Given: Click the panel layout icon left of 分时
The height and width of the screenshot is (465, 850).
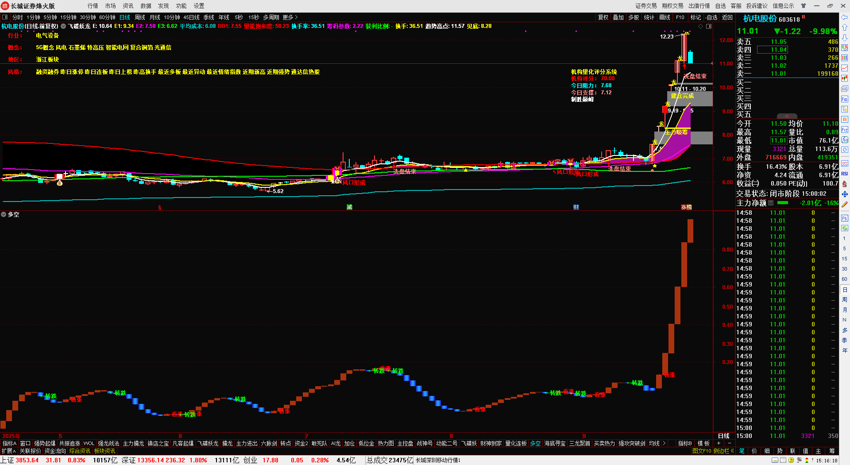Looking at the screenshot, I should (x=5, y=17).
